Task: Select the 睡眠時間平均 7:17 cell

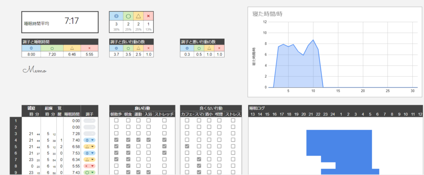Action: (60, 22)
